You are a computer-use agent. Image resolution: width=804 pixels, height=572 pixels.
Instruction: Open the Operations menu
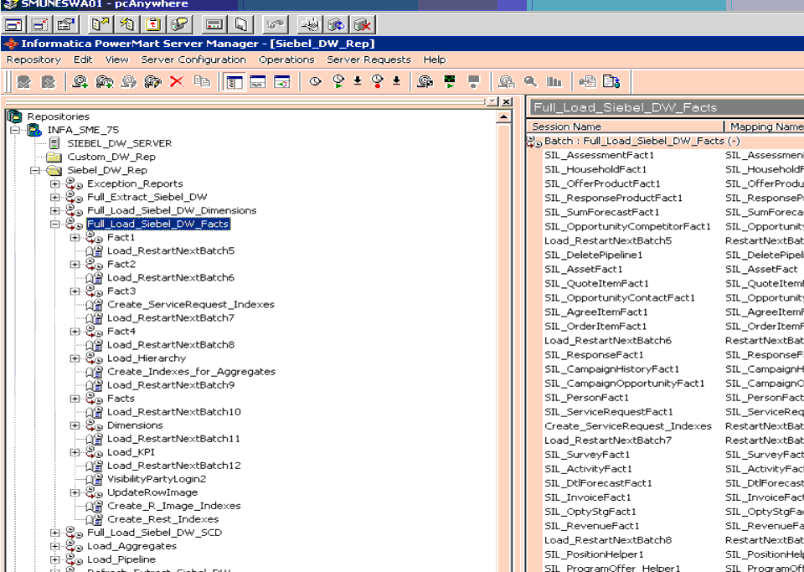click(286, 59)
